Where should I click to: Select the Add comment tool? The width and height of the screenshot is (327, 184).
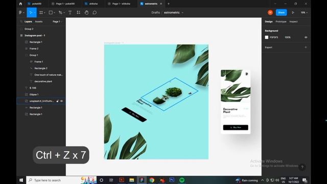[95, 12]
